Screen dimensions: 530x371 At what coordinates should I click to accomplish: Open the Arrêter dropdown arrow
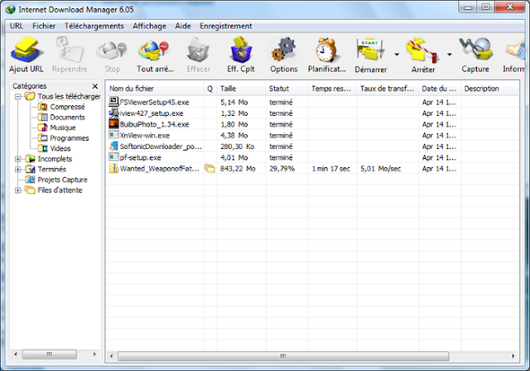point(450,54)
